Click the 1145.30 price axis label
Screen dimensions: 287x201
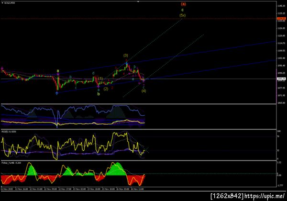tap(281, 6)
